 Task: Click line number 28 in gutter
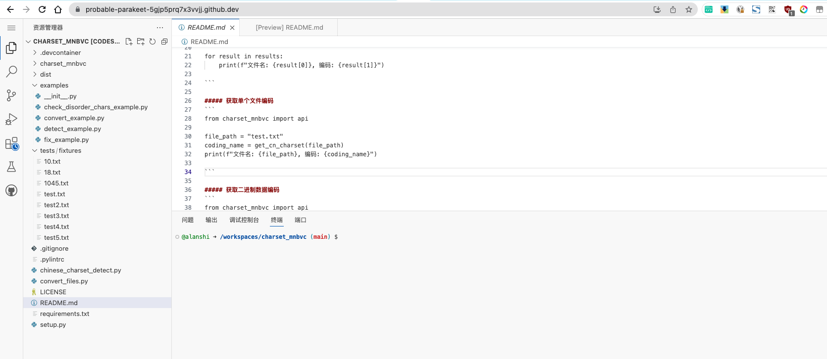pyautogui.click(x=188, y=119)
